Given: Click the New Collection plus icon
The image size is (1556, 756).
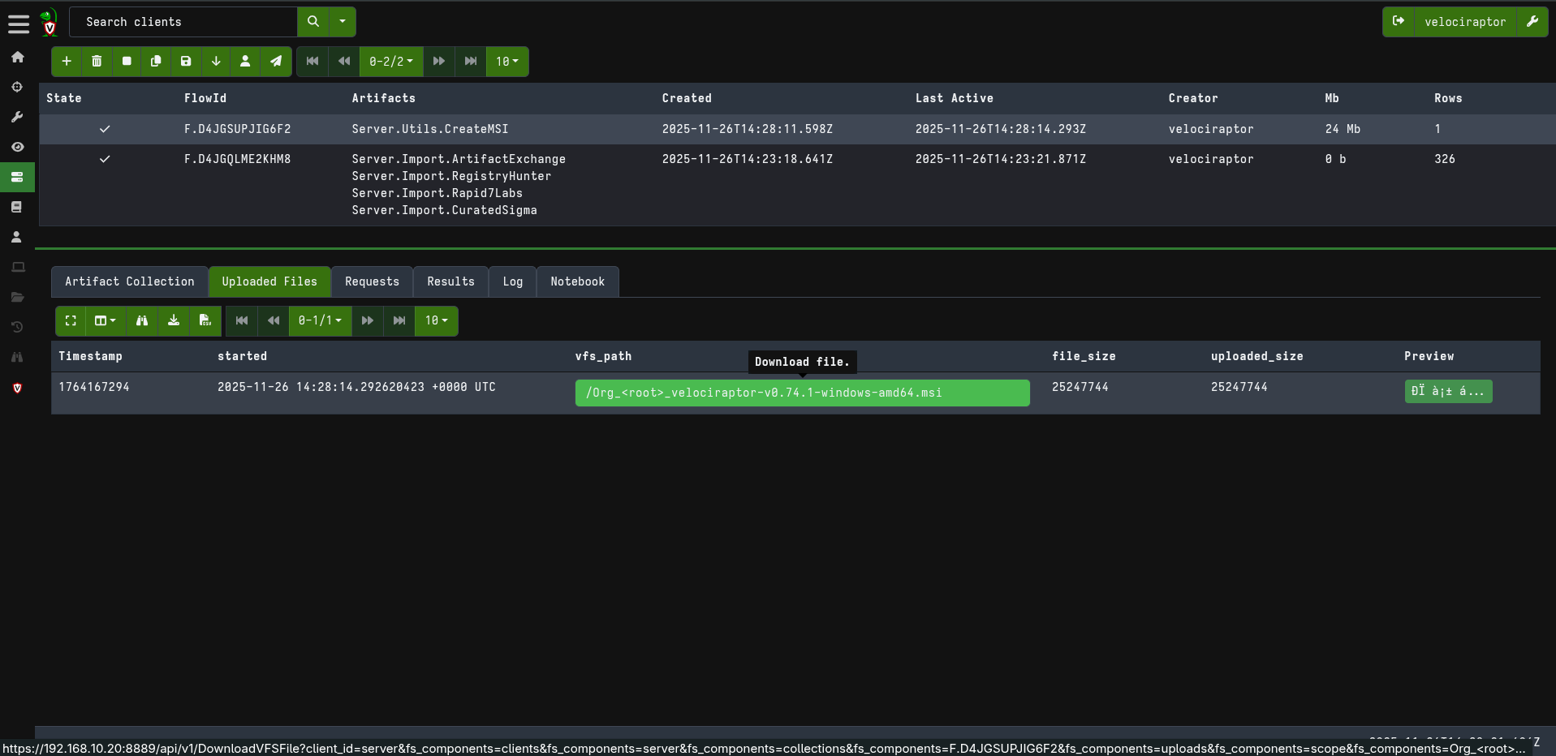Looking at the screenshot, I should pyautogui.click(x=67, y=62).
